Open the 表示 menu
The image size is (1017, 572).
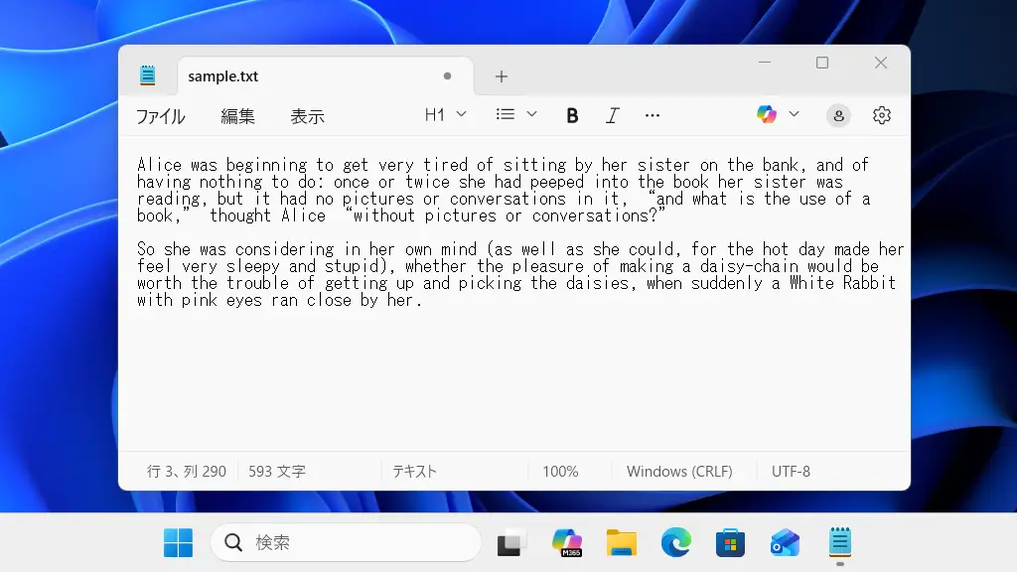click(307, 116)
